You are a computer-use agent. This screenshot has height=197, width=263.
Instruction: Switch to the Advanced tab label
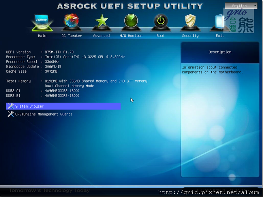[101, 36]
